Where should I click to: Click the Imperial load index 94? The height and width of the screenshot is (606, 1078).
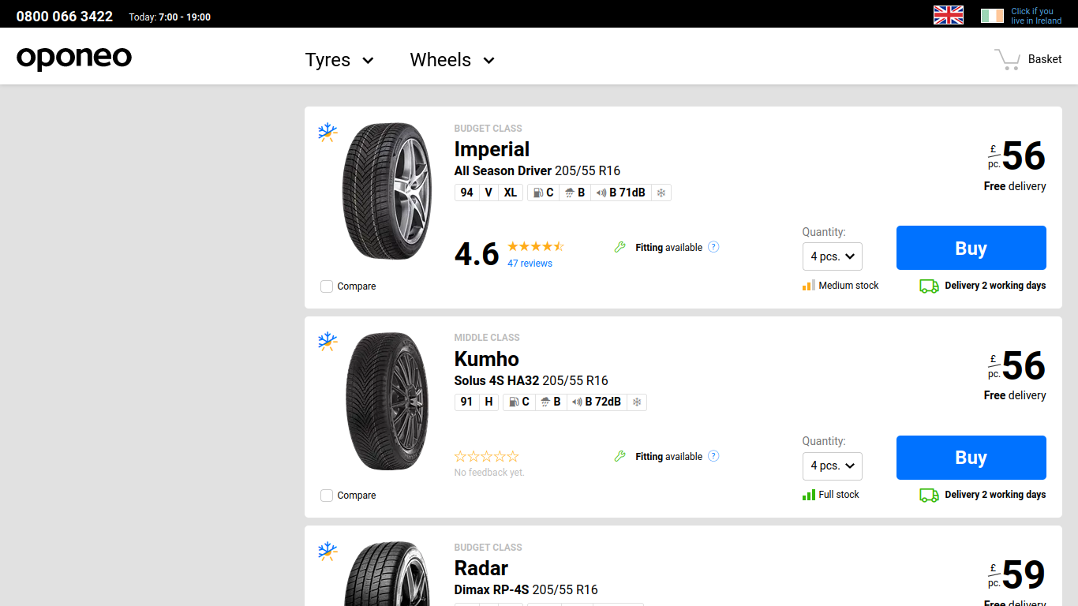pos(467,193)
